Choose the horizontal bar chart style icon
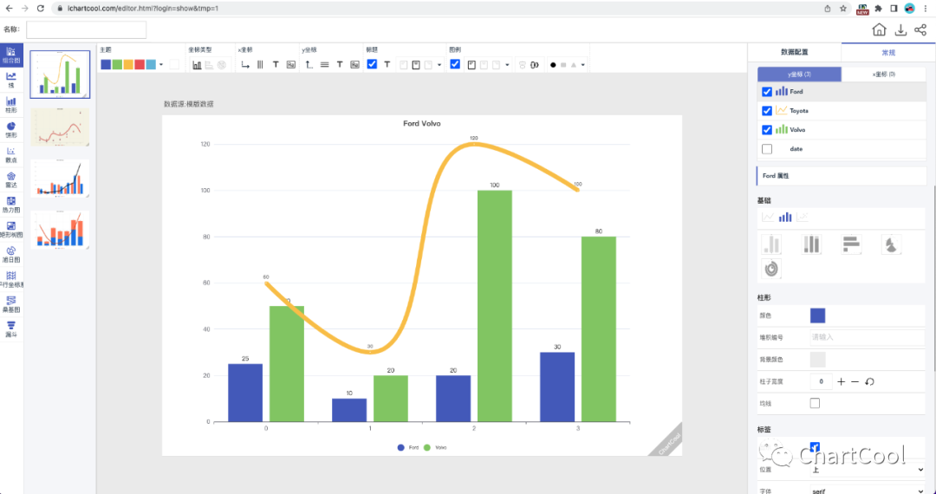The width and height of the screenshot is (936, 494). [851, 244]
